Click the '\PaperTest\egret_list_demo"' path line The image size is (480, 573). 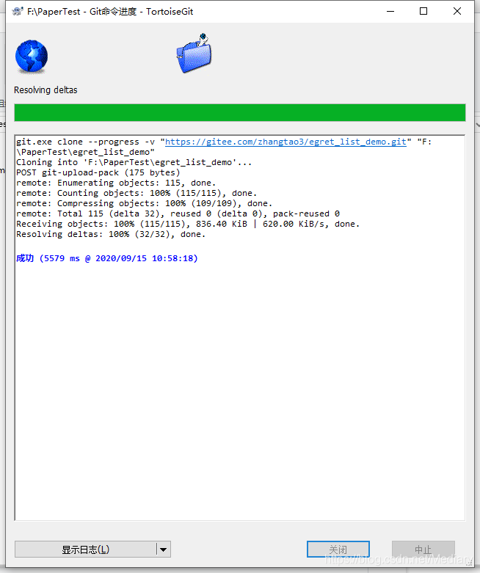click(x=85, y=152)
